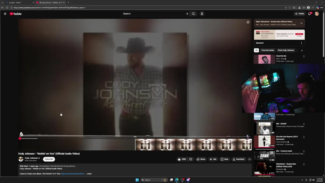The image size is (325, 183).
Task: Show hidden system tray icons
Action: pyautogui.click(x=302, y=180)
